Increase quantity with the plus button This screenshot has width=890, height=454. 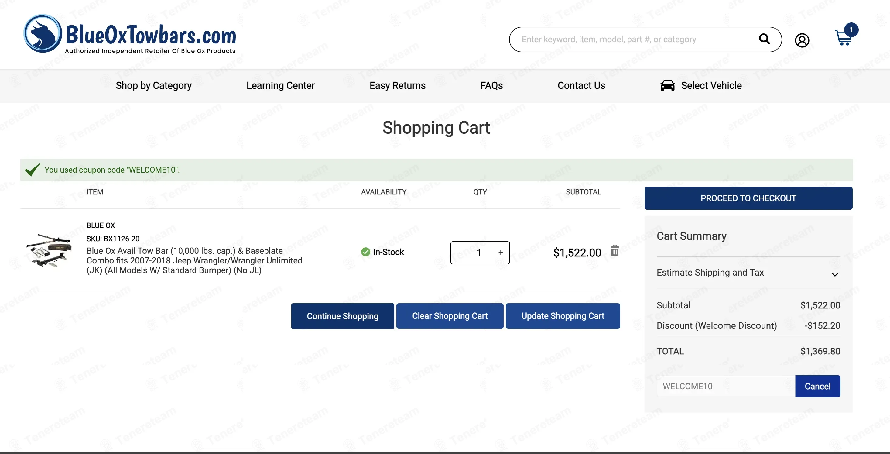[x=500, y=253]
